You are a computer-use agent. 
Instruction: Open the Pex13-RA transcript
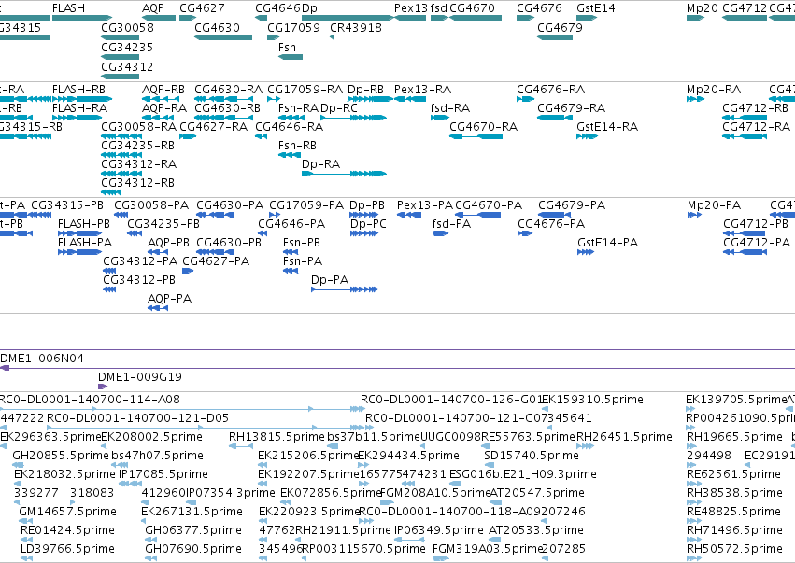click(410, 99)
